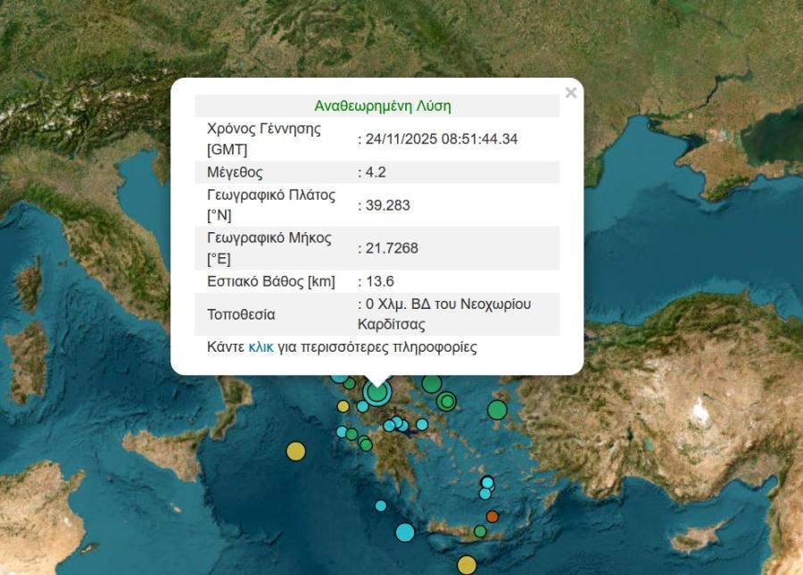
Task: Click the label 'Εστιακό Βάθος [km]'
Action: click(x=271, y=281)
